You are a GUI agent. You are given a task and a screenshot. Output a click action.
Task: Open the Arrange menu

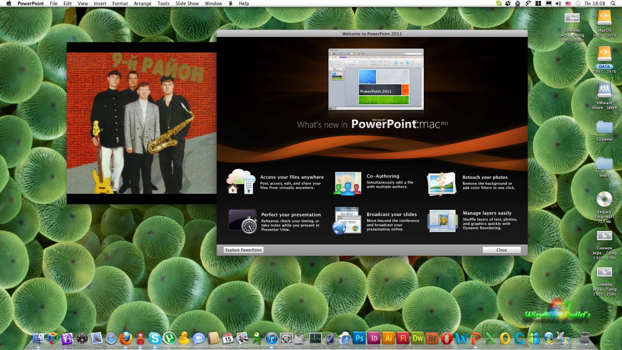pyautogui.click(x=143, y=3)
